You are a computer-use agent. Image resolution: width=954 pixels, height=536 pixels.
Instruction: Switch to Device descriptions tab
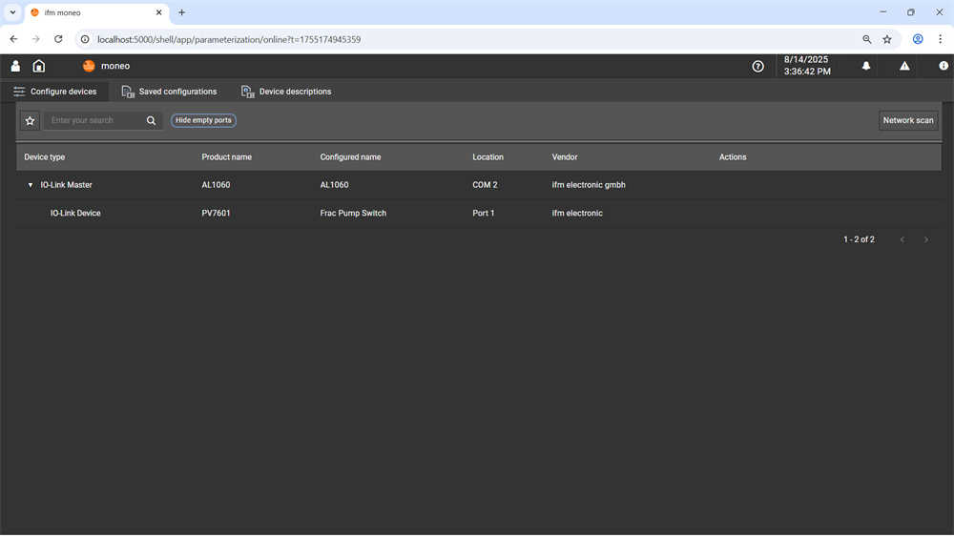click(286, 92)
